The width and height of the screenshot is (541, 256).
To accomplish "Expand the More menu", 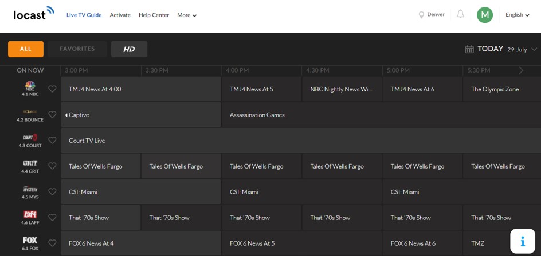I will 187,15.
